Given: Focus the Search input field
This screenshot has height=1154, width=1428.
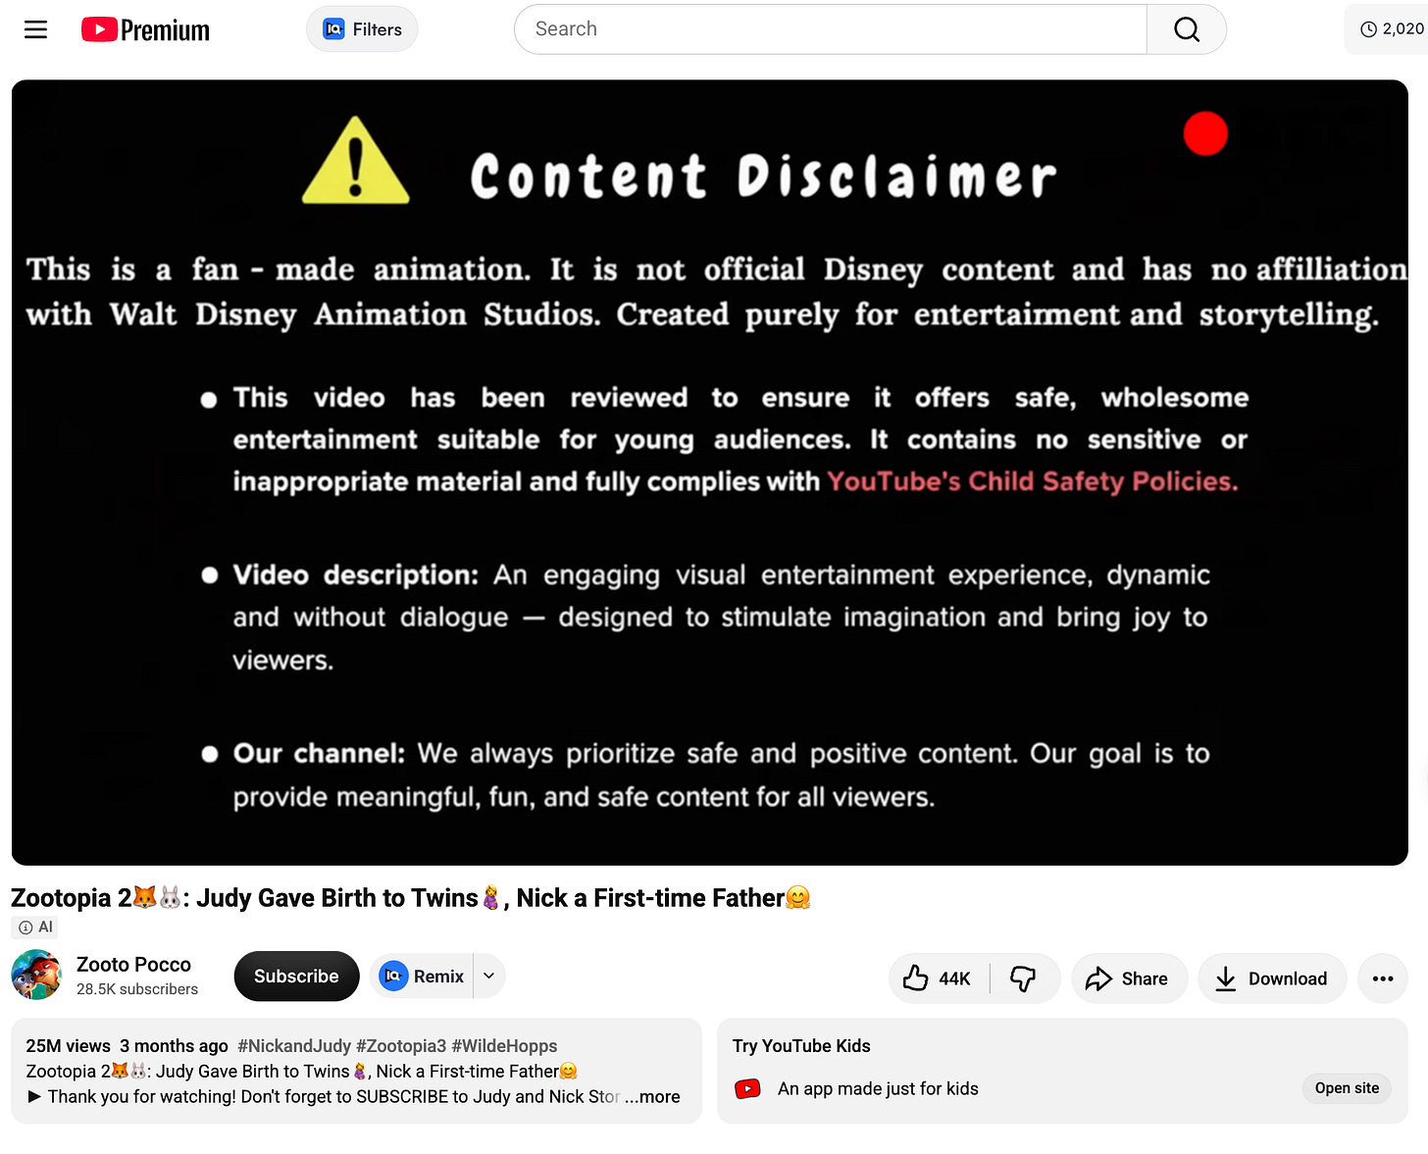Looking at the screenshot, I should 831,29.
